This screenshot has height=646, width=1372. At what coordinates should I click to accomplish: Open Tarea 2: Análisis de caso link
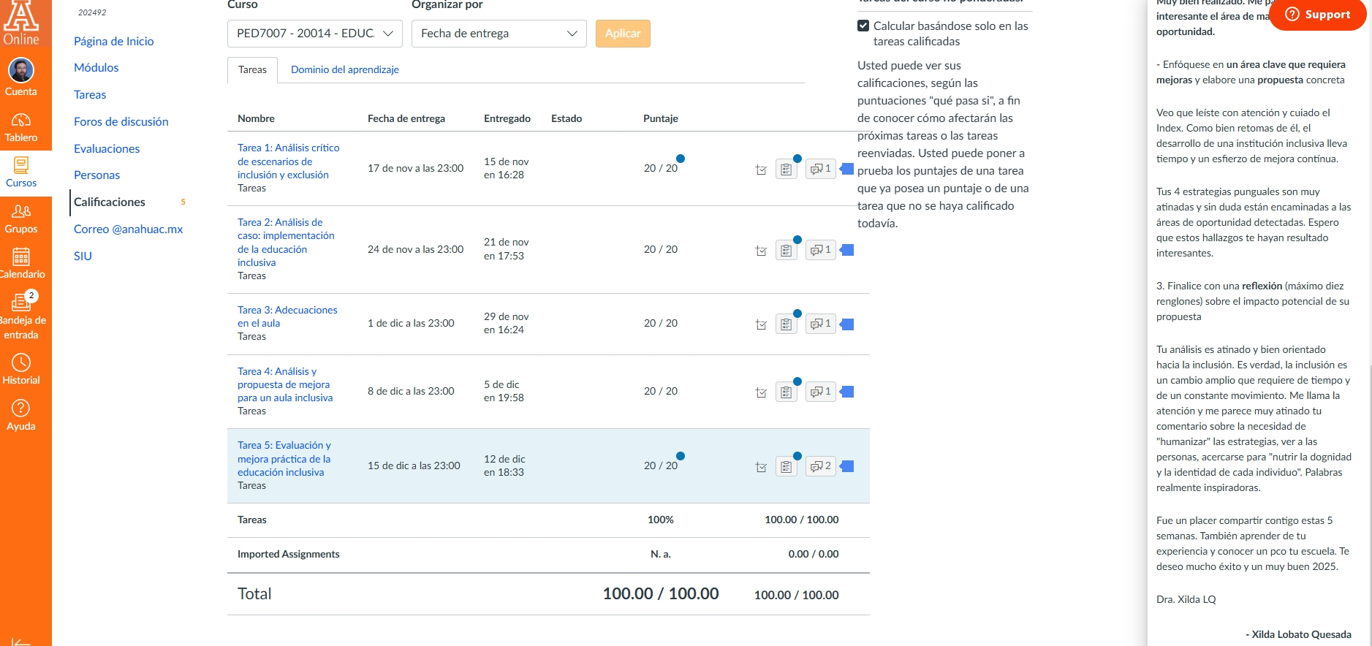[286, 242]
